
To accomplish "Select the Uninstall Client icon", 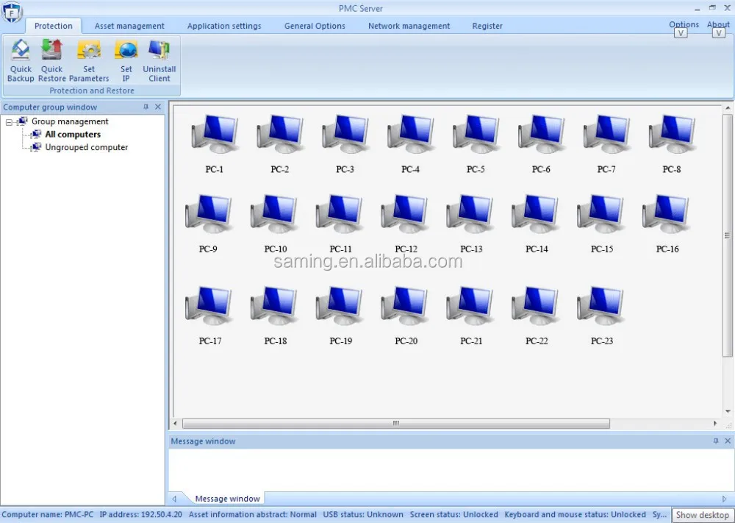I will point(159,51).
